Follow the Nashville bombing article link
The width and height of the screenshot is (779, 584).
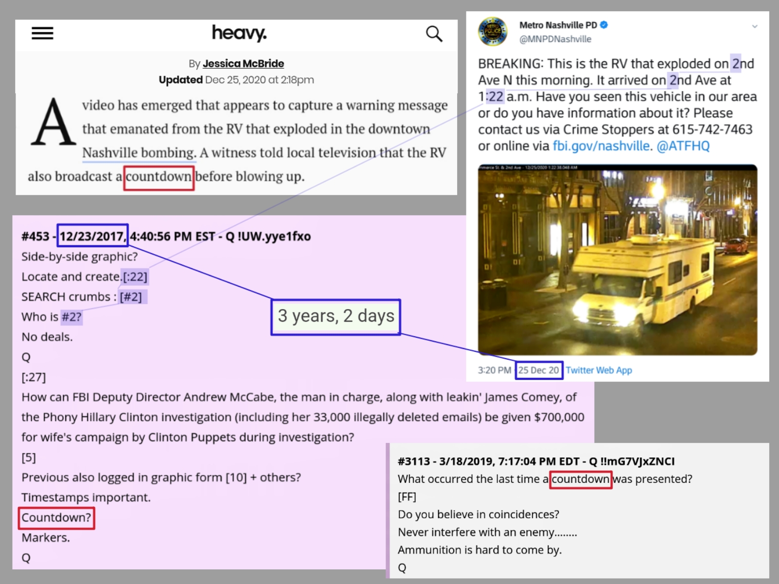pyautogui.click(x=139, y=153)
